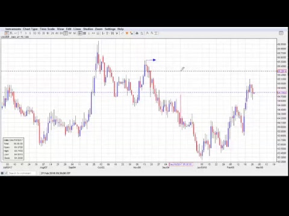
Task: Select the bar chart type icon
Action: click(x=11, y=33)
